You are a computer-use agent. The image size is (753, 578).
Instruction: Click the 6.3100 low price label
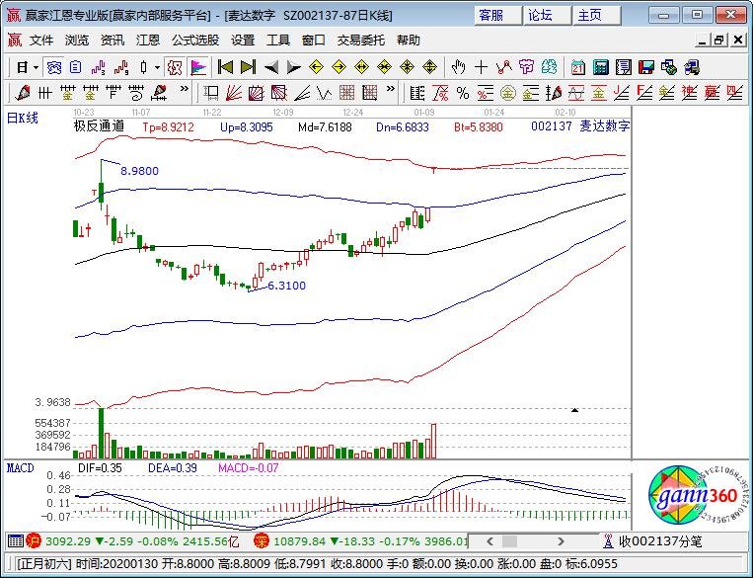(x=286, y=286)
